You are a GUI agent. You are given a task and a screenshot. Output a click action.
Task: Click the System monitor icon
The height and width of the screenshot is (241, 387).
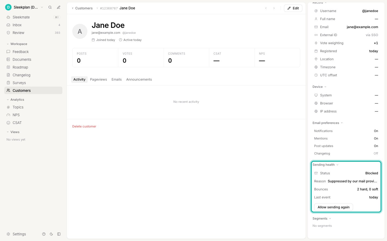point(316,95)
